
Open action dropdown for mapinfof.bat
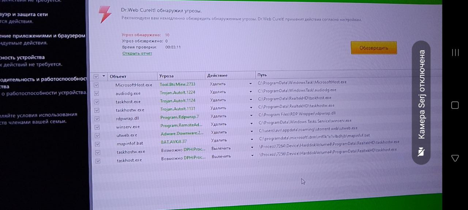252,140
